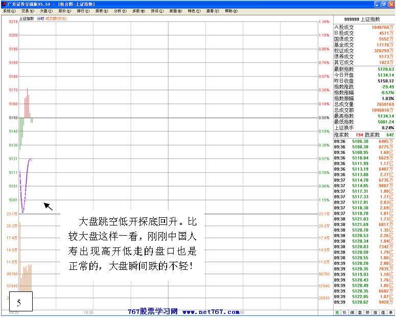Viewport: 396px width, 318px height.
Task: Click the application icon in title bar
Action: pos(4,4)
